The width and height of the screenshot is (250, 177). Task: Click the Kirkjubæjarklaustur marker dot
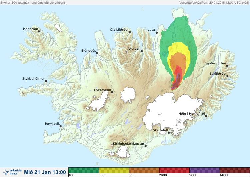[x=145, y=146]
